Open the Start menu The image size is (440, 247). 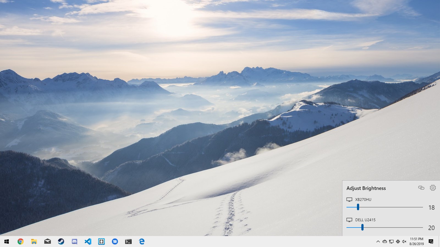(x=6, y=242)
